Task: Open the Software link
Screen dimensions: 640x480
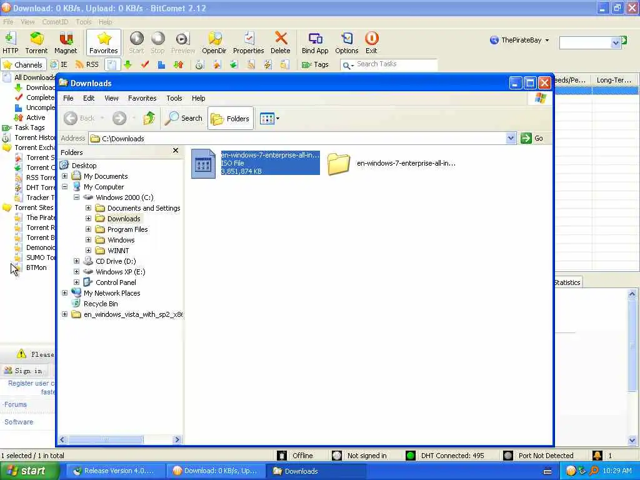Action: pyautogui.click(x=19, y=422)
